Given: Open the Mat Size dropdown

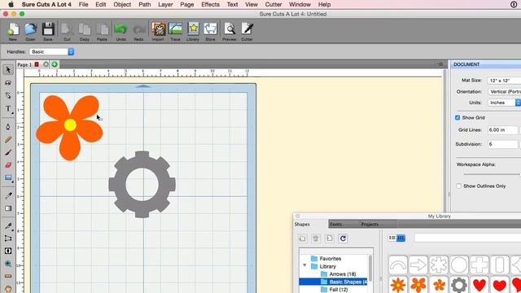Looking at the screenshot, I should (504, 81).
